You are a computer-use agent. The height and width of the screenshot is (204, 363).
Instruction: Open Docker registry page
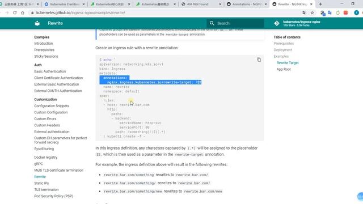(45, 158)
